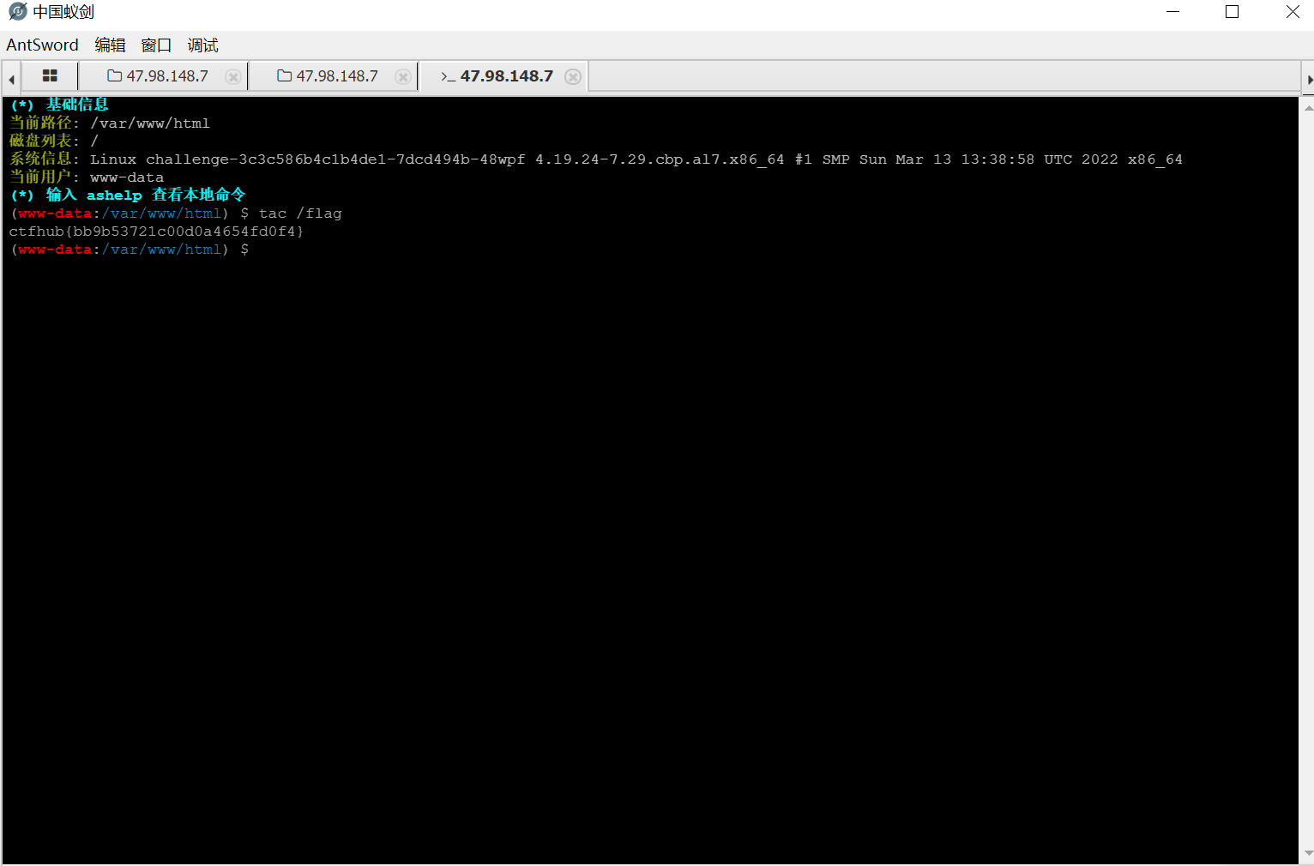This screenshot has height=866, width=1314.
Task: Click the terminal >_ icon on the active tab
Action: [448, 76]
